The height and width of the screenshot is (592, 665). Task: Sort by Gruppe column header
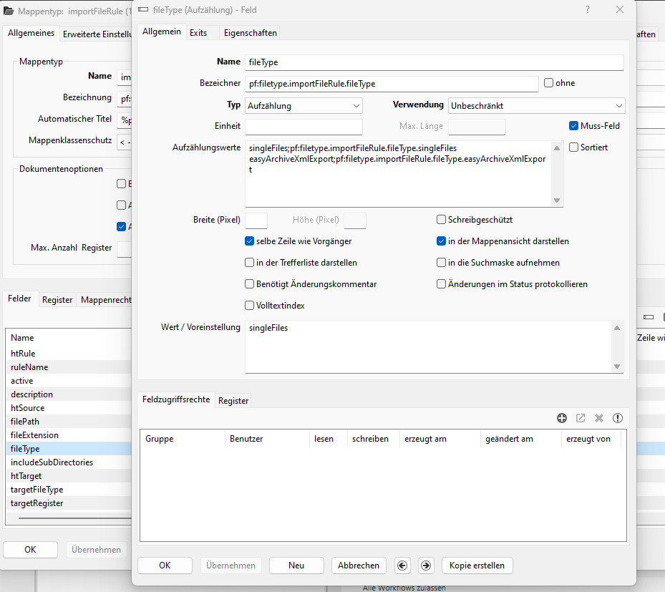[x=183, y=439]
